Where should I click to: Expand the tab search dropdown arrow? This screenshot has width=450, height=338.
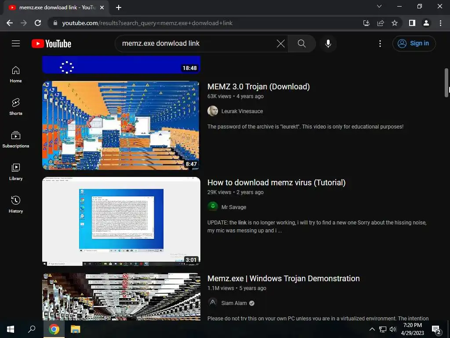pos(379,6)
